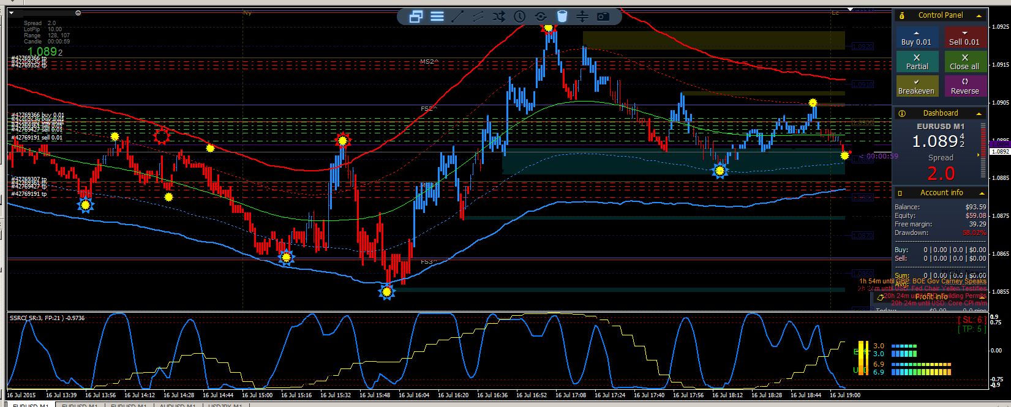Click the Partial close button
The image size is (1011, 407).
pyautogui.click(x=917, y=62)
